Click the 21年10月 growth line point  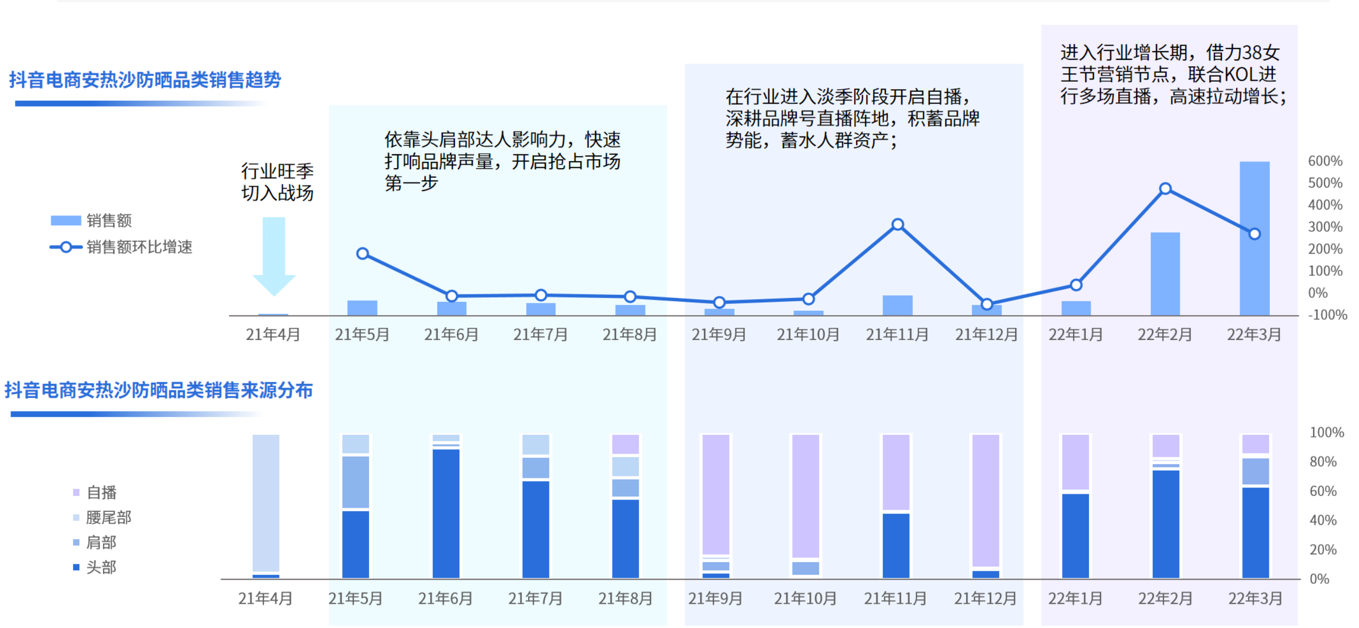(808, 299)
